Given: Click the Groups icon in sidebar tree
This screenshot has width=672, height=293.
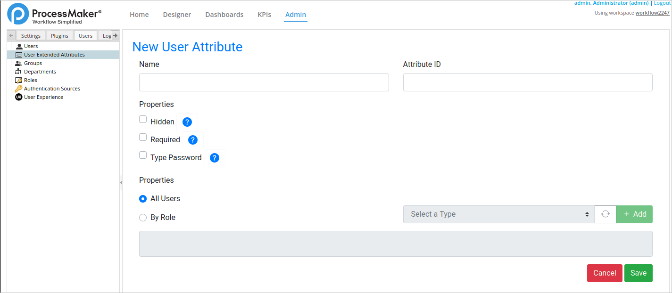Looking at the screenshot, I should tap(19, 63).
